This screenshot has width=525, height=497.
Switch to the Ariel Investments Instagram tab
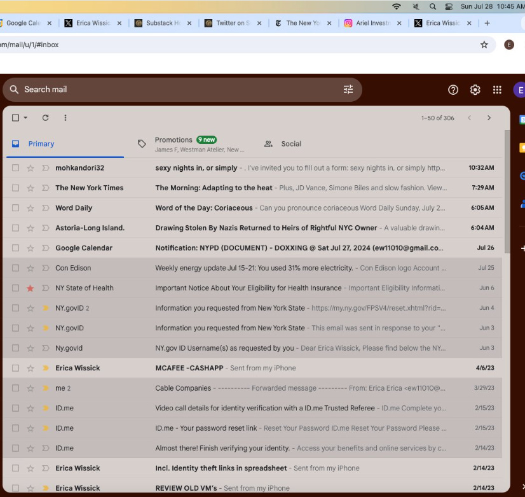pyautogui.click(x=372, y=23)
